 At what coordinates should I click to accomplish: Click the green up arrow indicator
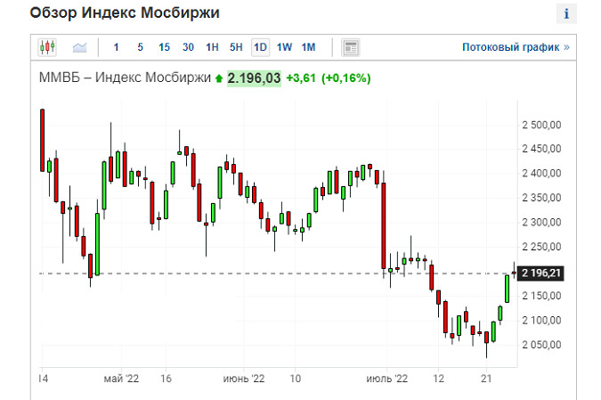pos(219,78)
